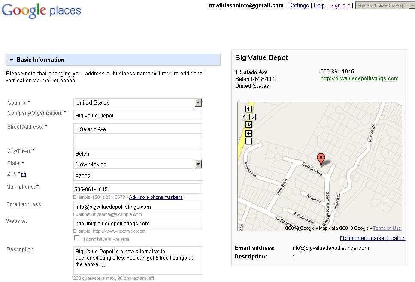The height and width of the screenshot is (282, 415).
Task: Open the ZIP code help icon
Action: click(24, 174)
